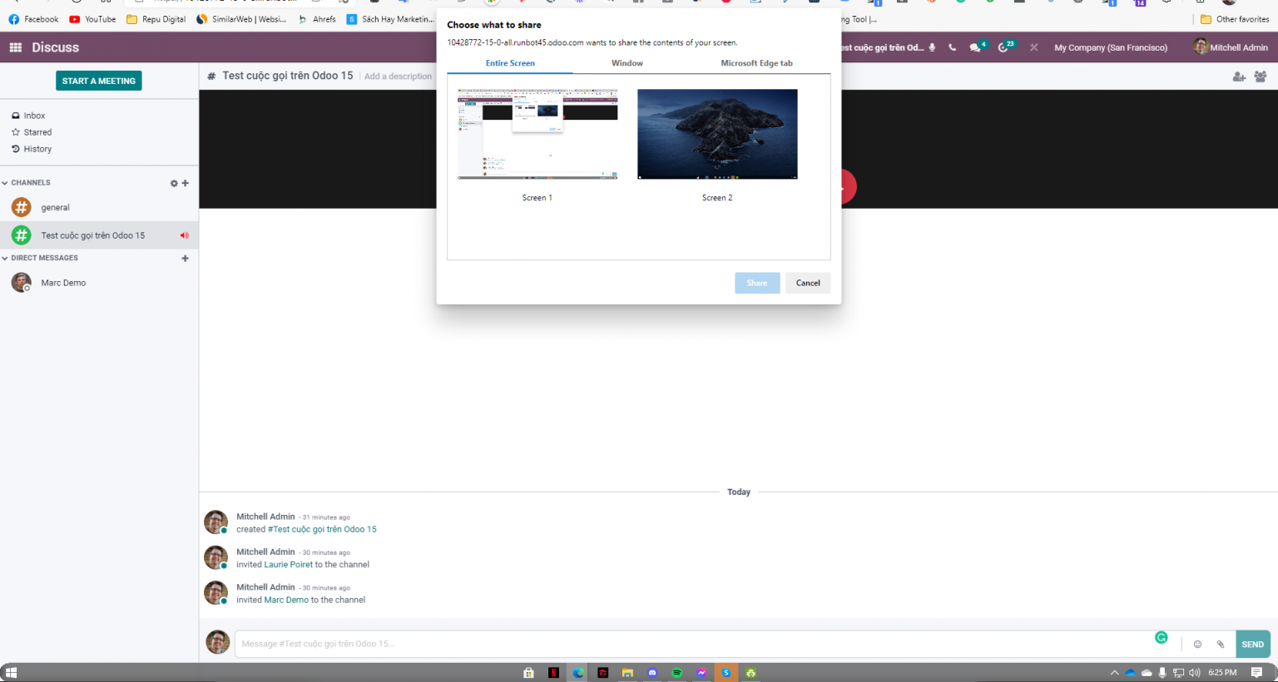Screen dimensions: 1278x682
Task: Switch to the Window tab
Action: click(x=627, y=63)
